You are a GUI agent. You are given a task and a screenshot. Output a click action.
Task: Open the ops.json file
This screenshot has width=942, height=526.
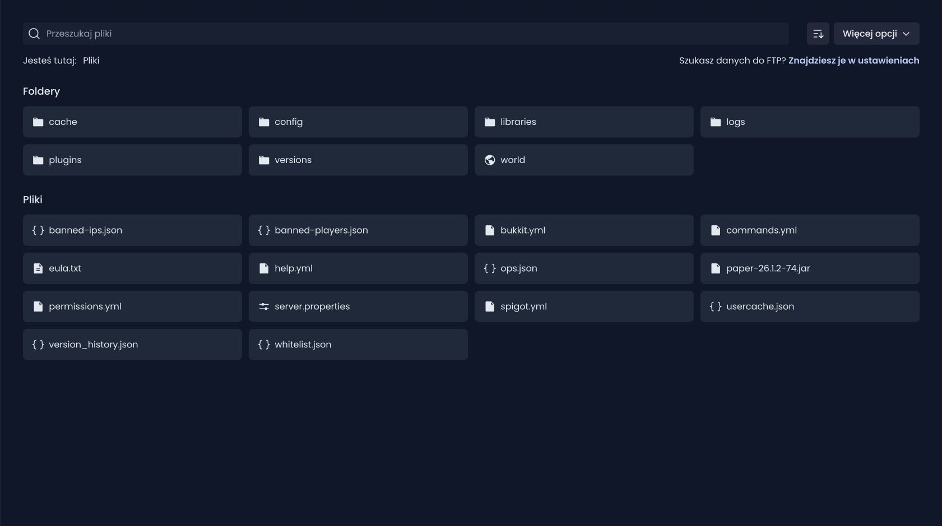[x=584, y=268]
